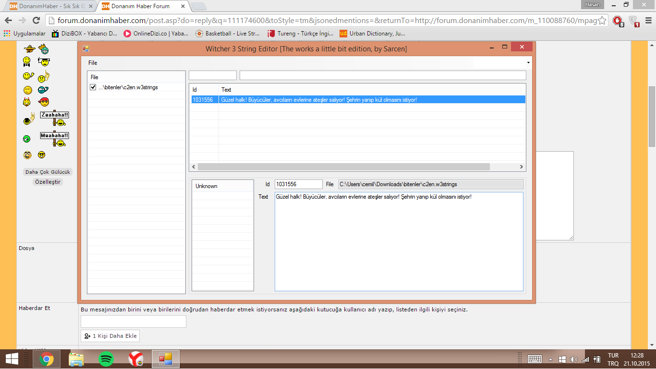The image size is (656, 369).
Task: Click the horizontal scrollbar of strings table
Action: (x=343, y=167)
